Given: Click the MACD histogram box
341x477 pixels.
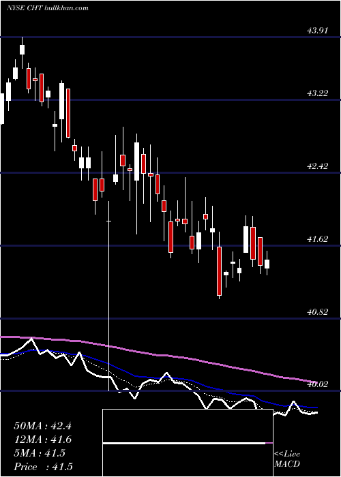Looking at the screenshot, I should [x=188, y=443].
